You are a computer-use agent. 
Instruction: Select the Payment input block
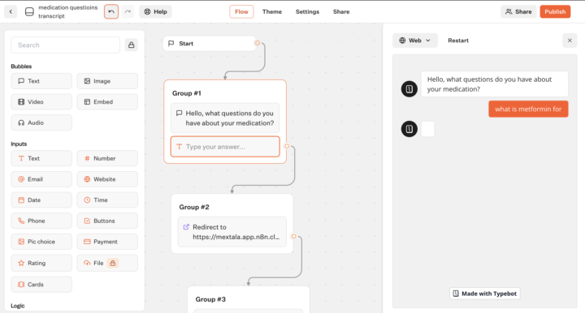pos(107,242)
